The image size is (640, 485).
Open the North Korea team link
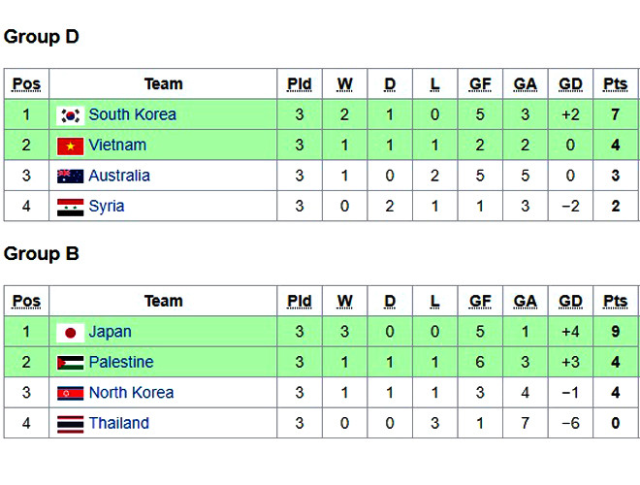(x=131, y=393)
